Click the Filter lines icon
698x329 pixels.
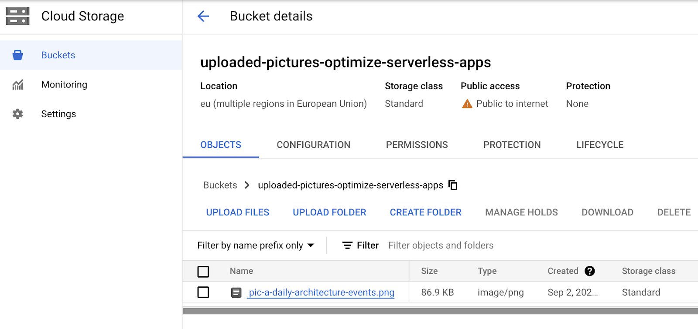click(x=347, y=245)
